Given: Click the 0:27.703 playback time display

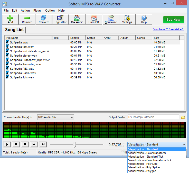Looking at the screenshot, I should pyautogui.click(x=115, y=145).
